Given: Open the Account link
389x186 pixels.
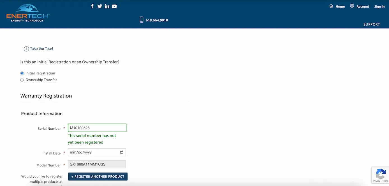Looking at the screenshot, I should click(363, 6).
